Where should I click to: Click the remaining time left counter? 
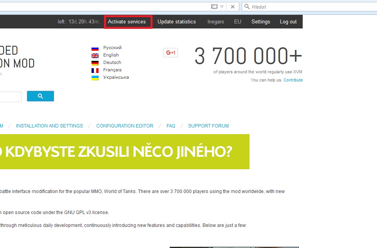[x=79, y=21]
